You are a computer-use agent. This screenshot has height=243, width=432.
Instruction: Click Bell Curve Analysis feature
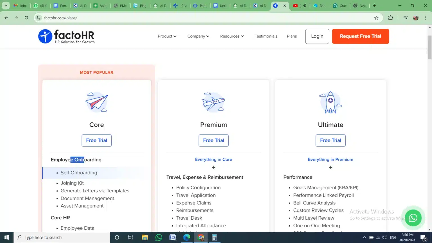tap(314, 203)
